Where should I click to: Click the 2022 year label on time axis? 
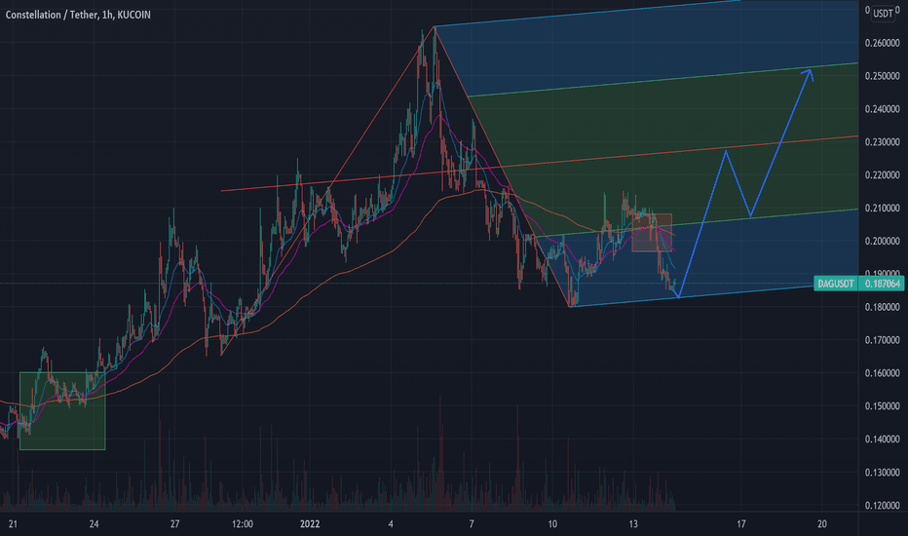tap(310, 524)
